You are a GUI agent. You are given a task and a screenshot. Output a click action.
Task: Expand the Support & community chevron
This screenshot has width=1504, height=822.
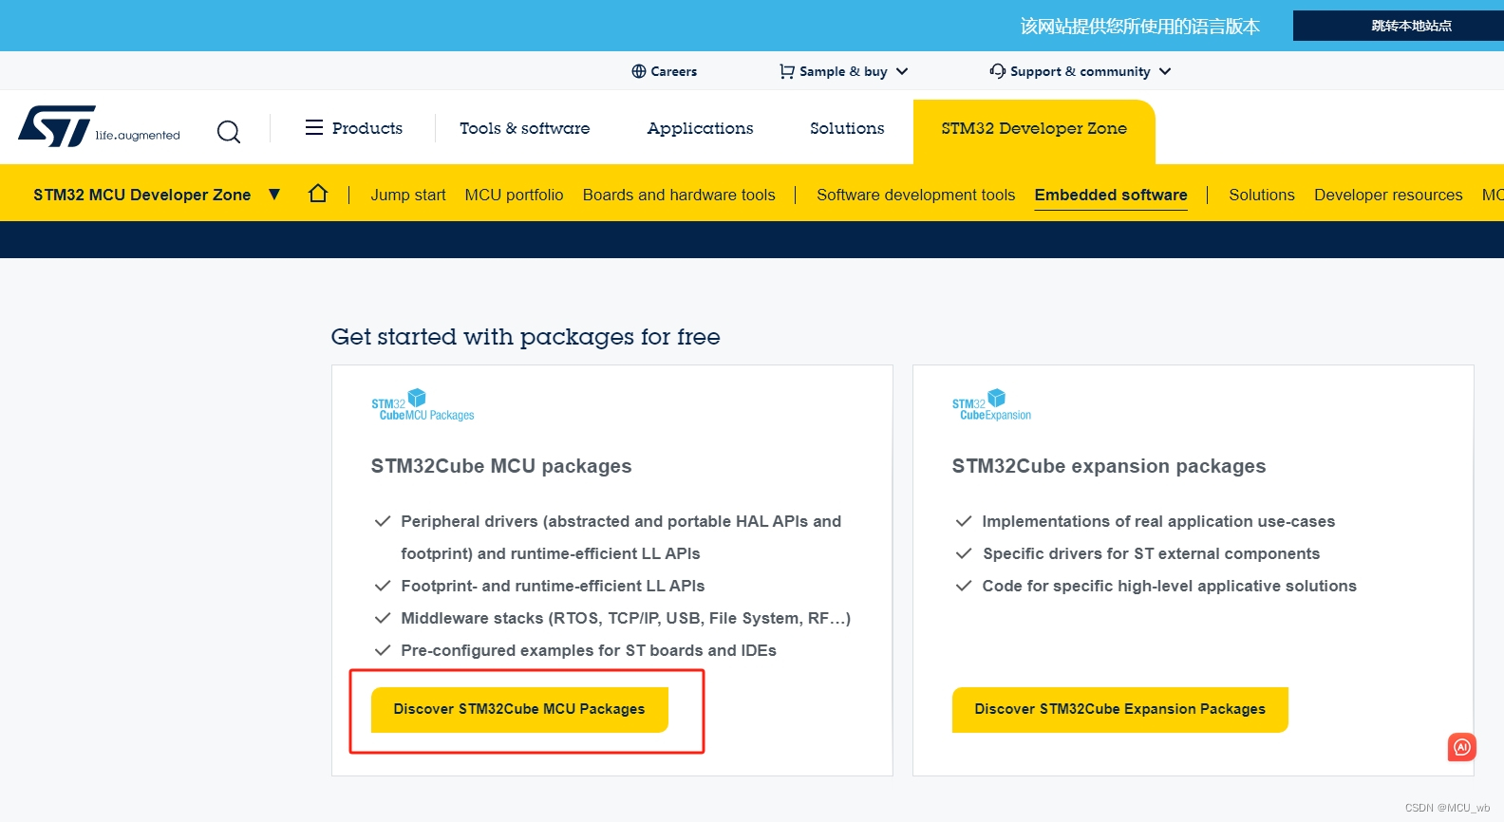1165,71
